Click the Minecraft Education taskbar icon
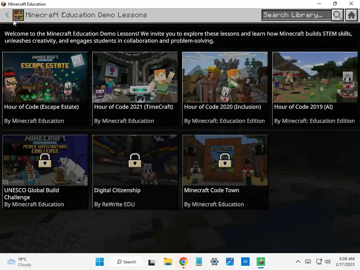The width and height of the screenshot is (360, 270). (261, 262)
